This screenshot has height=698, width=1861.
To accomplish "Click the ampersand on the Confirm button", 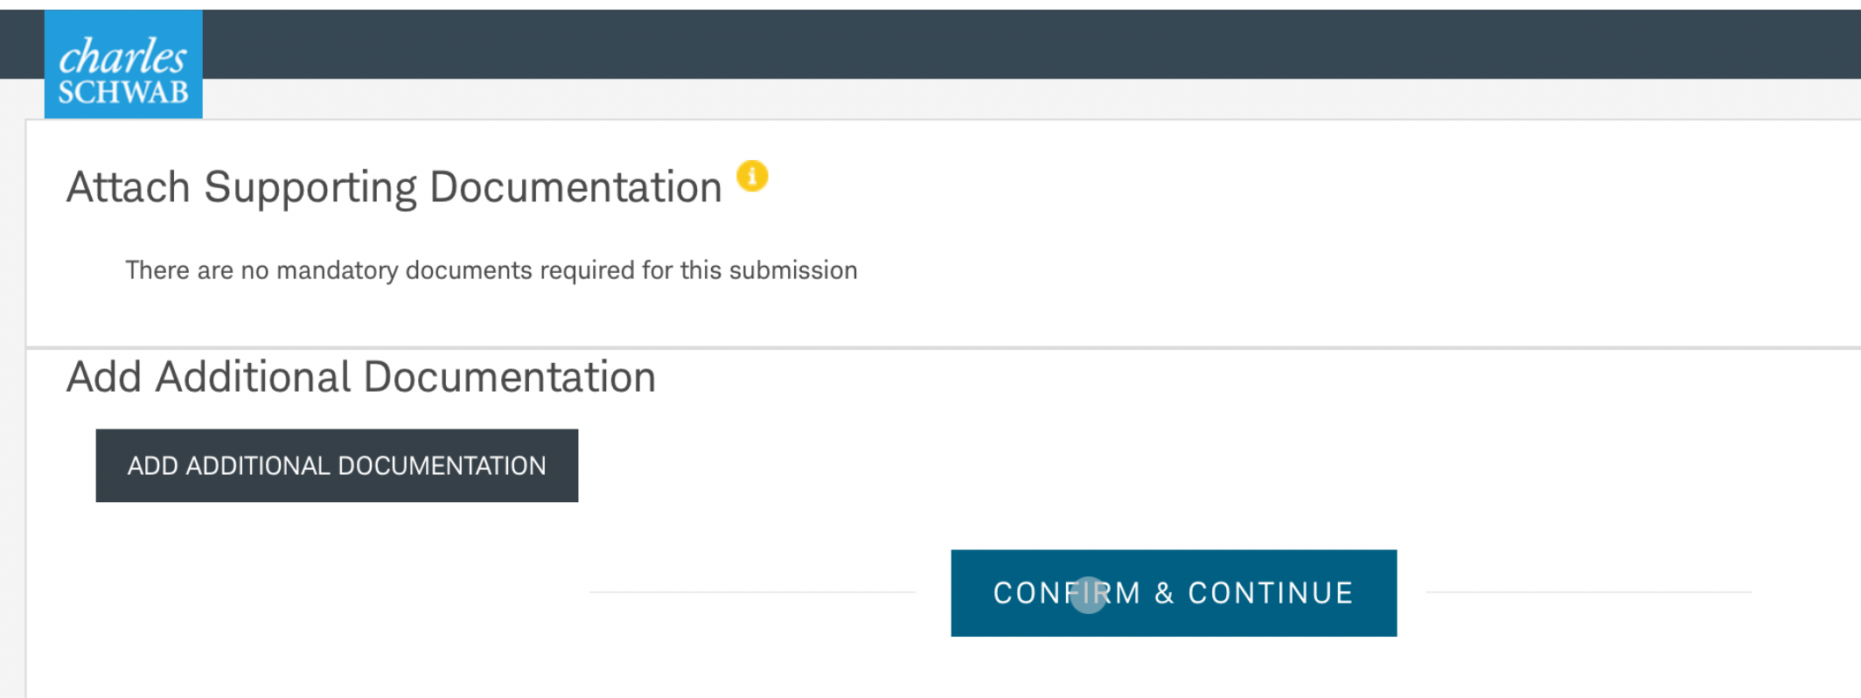I will 1164,593.
